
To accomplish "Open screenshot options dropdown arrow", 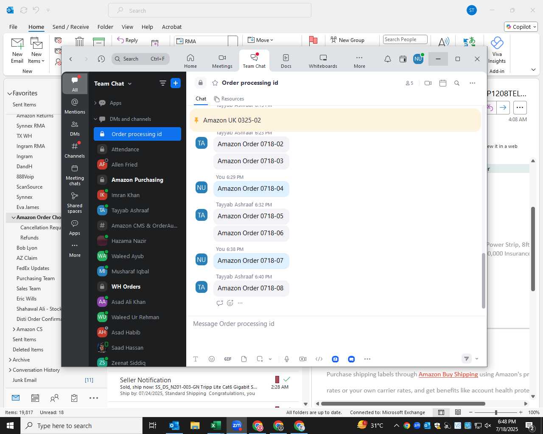I will 270,359.
